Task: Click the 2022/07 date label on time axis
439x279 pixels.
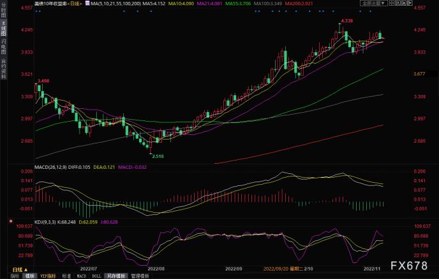Action: pyautogui.click(x=89, y=269)
